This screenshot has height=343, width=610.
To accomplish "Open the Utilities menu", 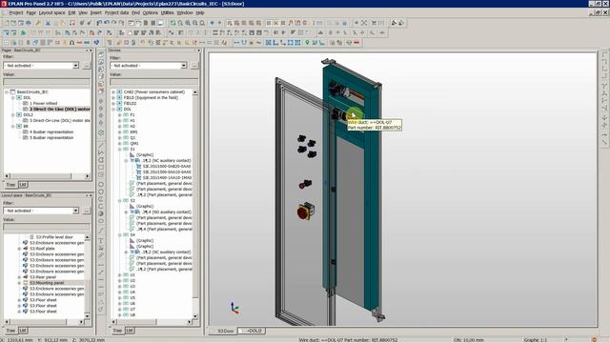I will [168, 12].
